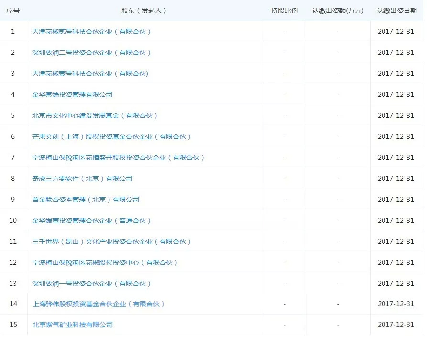Open shareholder link 深圳致润二号投资合伙企业
The width and height of the screenshot is (427, 337).
click(x=91, y=53)
